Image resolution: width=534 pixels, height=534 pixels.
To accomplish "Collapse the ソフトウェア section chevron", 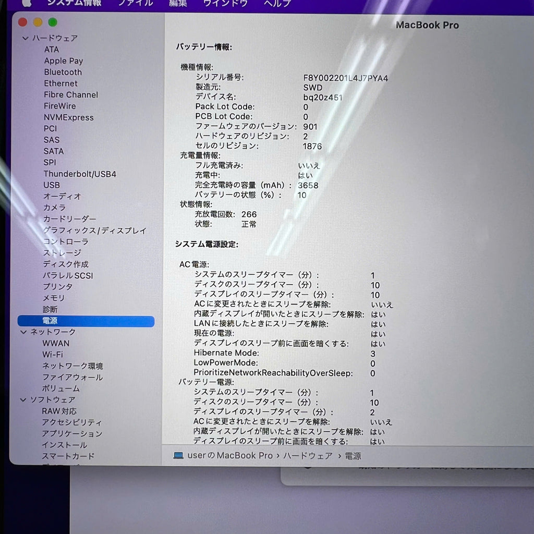I will coord(23,399).
